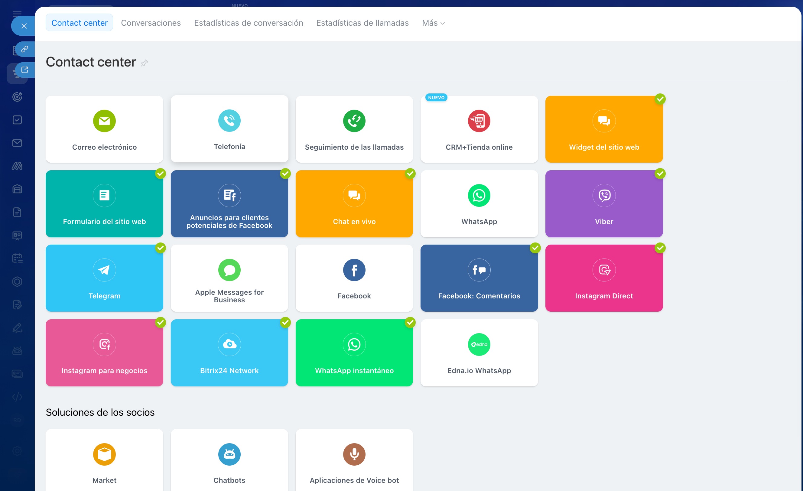Open the Viber connector icon
The height and width of the screenshot is (491, 803).
point(603,196)
